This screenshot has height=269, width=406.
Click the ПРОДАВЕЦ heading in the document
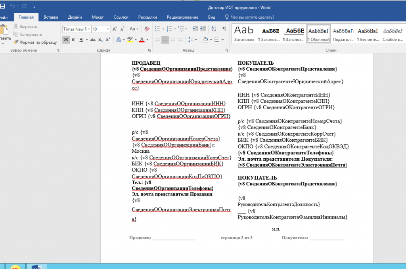146,63
